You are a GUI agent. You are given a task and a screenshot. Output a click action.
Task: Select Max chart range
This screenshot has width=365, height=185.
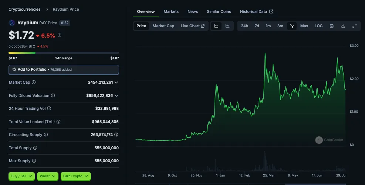pyautogui.click(x=304, y=26)
